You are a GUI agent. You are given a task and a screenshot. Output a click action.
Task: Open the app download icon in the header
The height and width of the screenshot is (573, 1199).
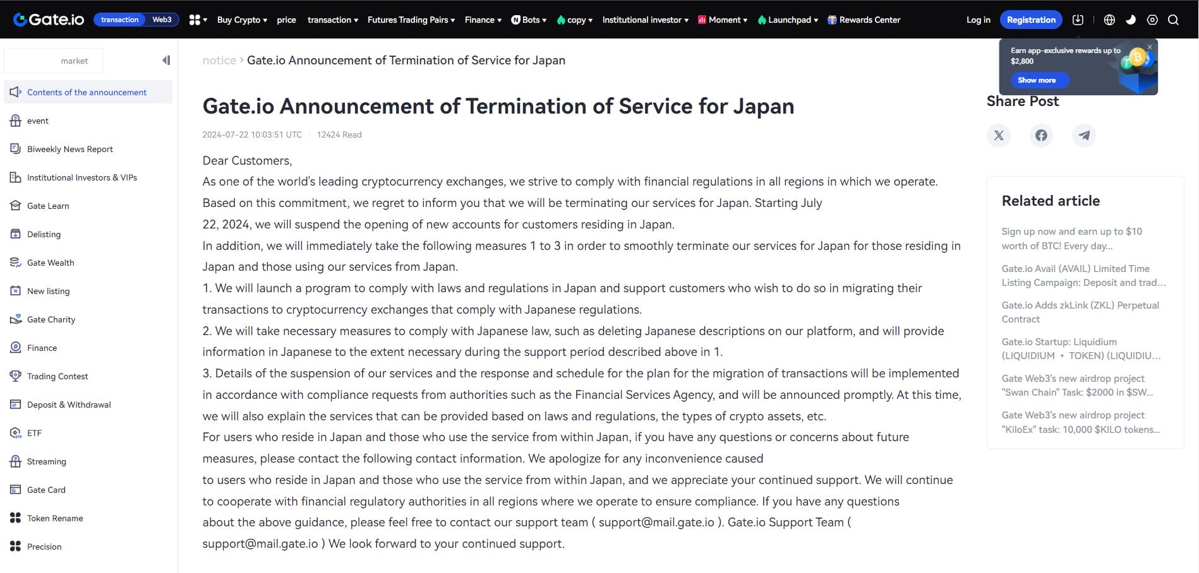click(x=1078, y=20)
